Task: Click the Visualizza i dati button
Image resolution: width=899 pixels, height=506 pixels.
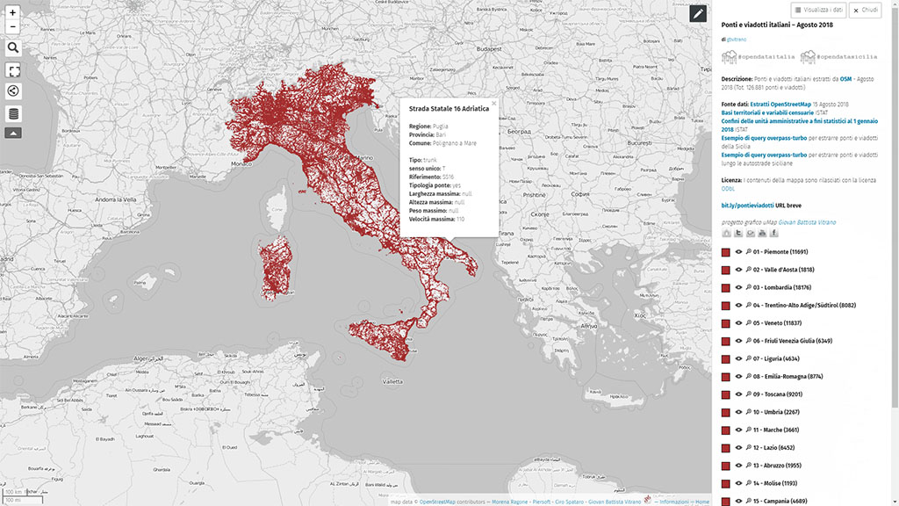Action: [818, 11]
